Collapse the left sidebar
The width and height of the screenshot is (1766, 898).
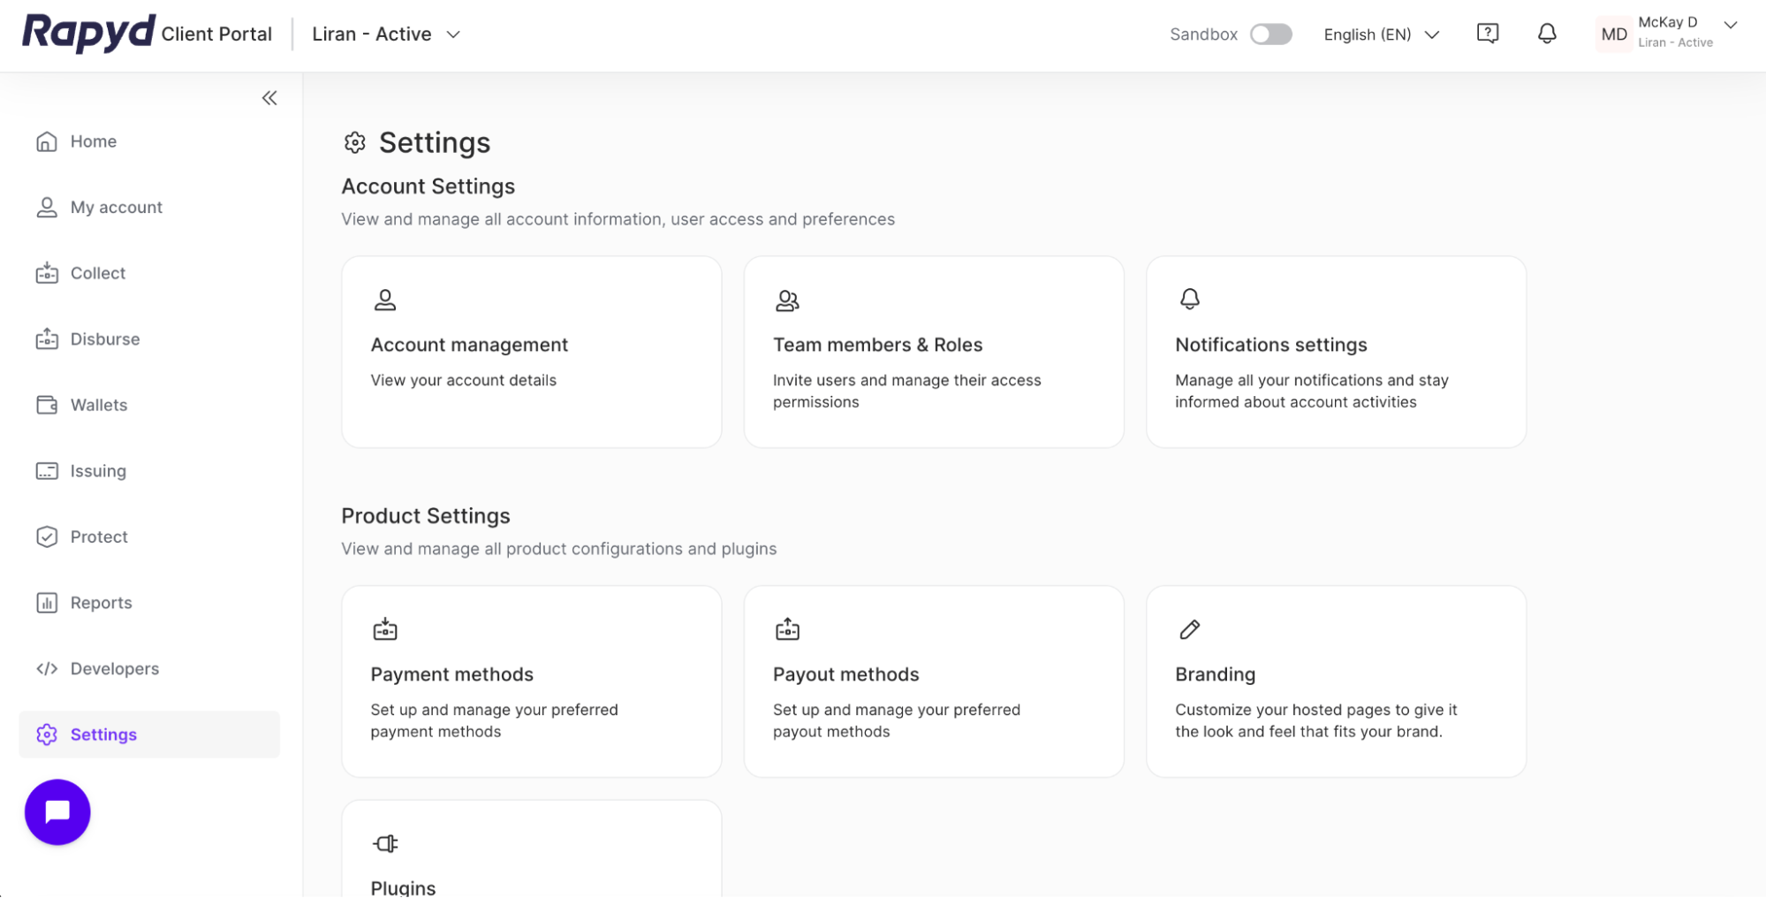(x=269, y=97)
